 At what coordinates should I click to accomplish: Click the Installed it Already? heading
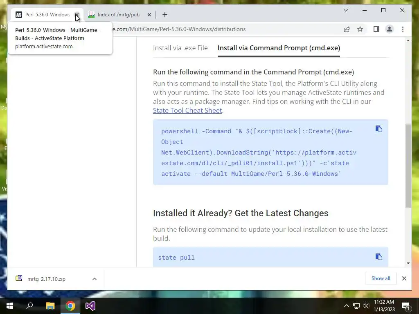pos(241,213)
